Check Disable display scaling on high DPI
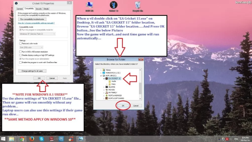The image size is (252, 142). click(20, 55)
